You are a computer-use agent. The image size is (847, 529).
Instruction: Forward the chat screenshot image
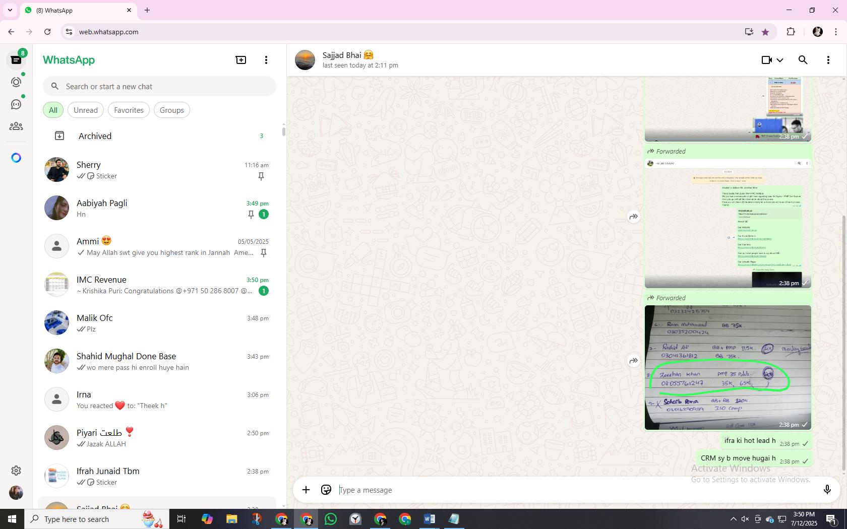(634, 217)
